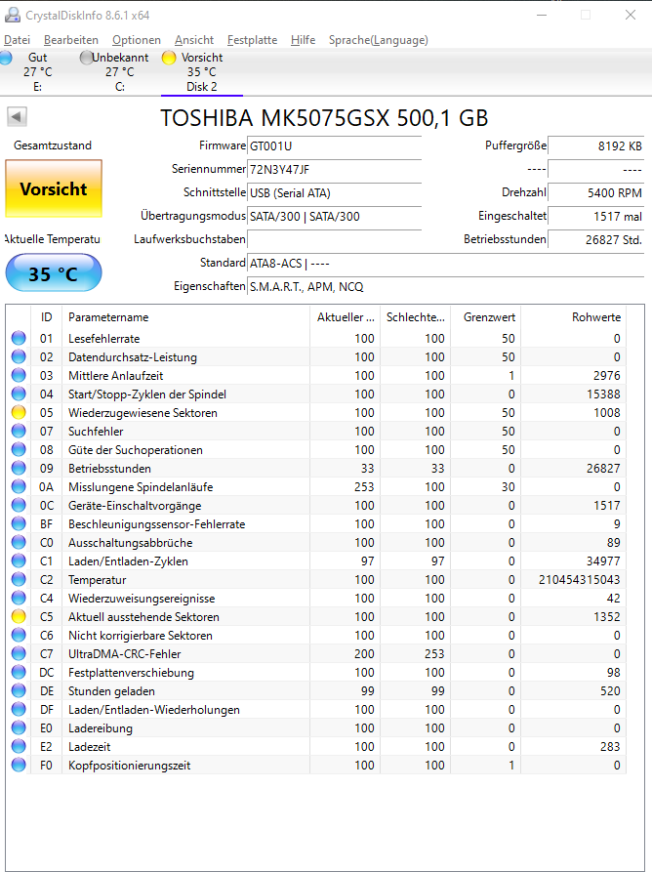Switch to drive E: disk tab

37,72
